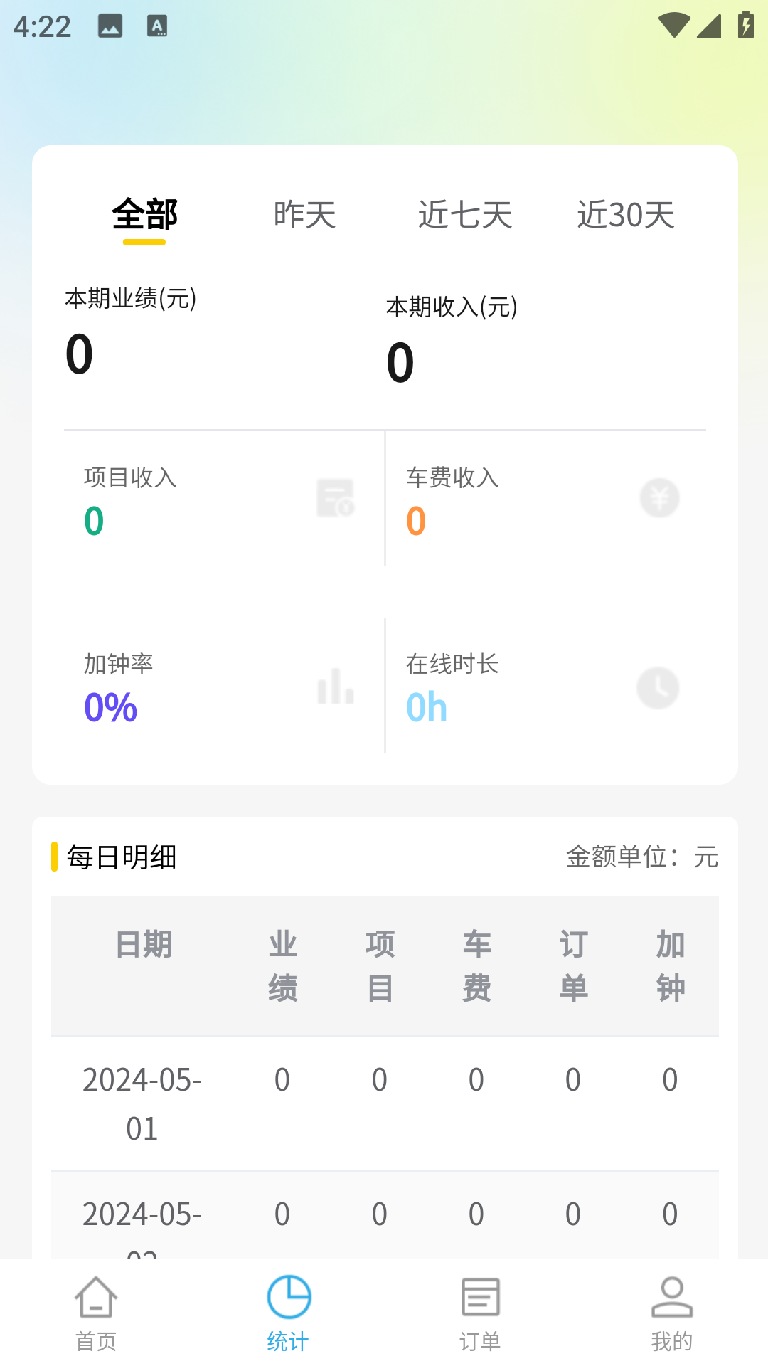This screenshot has height=1366, width=768.
Task: Tap the yen coin icon for fare income
Action: [x=659, y=497]
